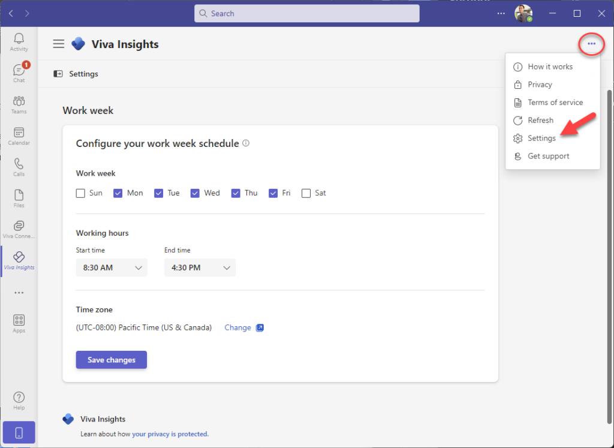Open Calls in the sidebar
Image resolution: width=614 pixels, height=448 pixels.
[x=19, y=167]
